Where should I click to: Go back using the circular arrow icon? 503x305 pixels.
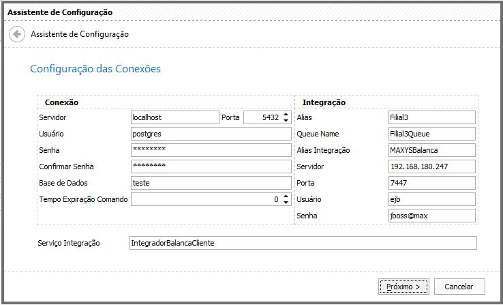click(17, 34)
